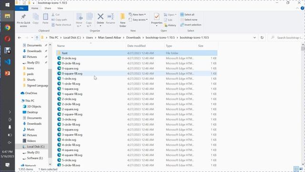The width and height of the screenshot is (305, 172).
Task: Click navigation pane scroll down arrow
Action: pos(50,164)
